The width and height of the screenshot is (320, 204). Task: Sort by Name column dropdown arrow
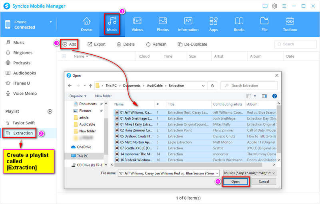click(87, 56)
